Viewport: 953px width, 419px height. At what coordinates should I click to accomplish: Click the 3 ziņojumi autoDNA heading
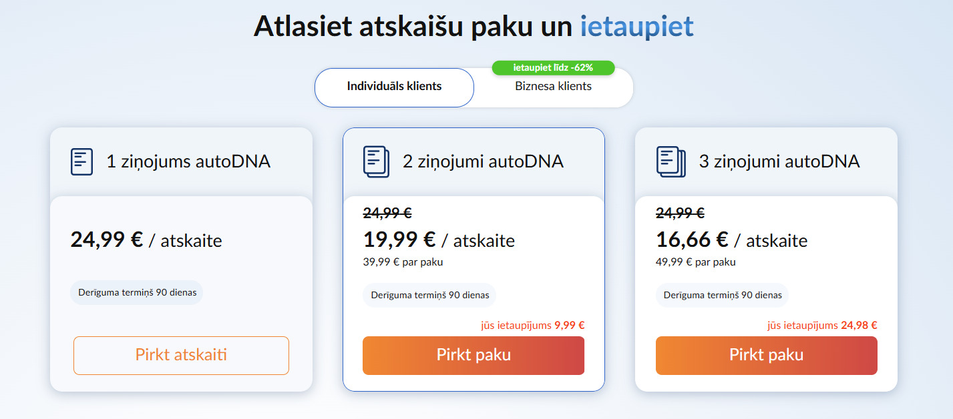coord(779,161)
